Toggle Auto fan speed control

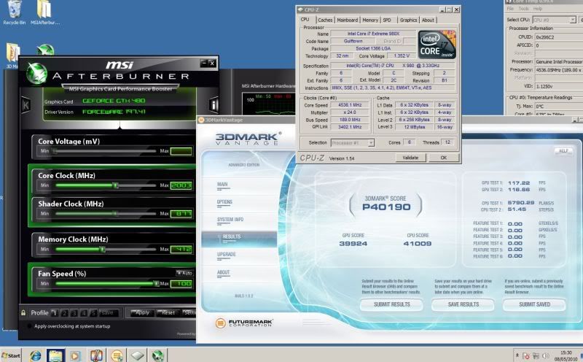[x=183, y=272]
